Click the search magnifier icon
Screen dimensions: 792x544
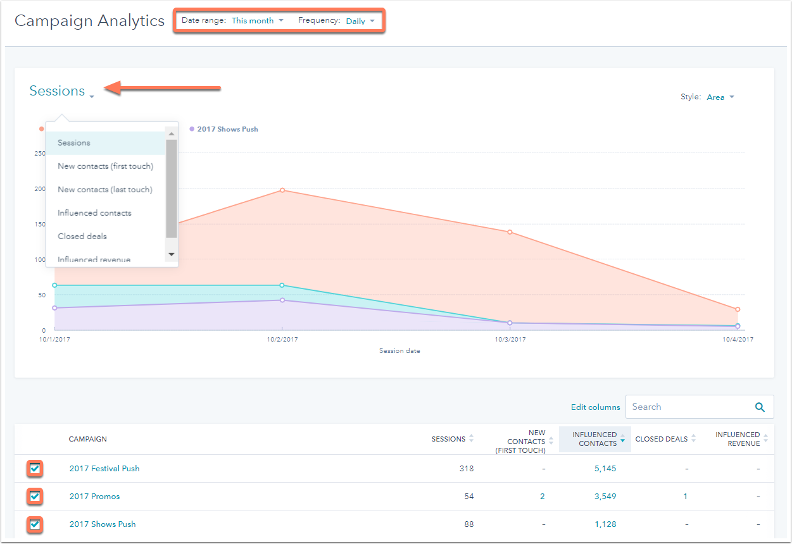tap(760, 407)
